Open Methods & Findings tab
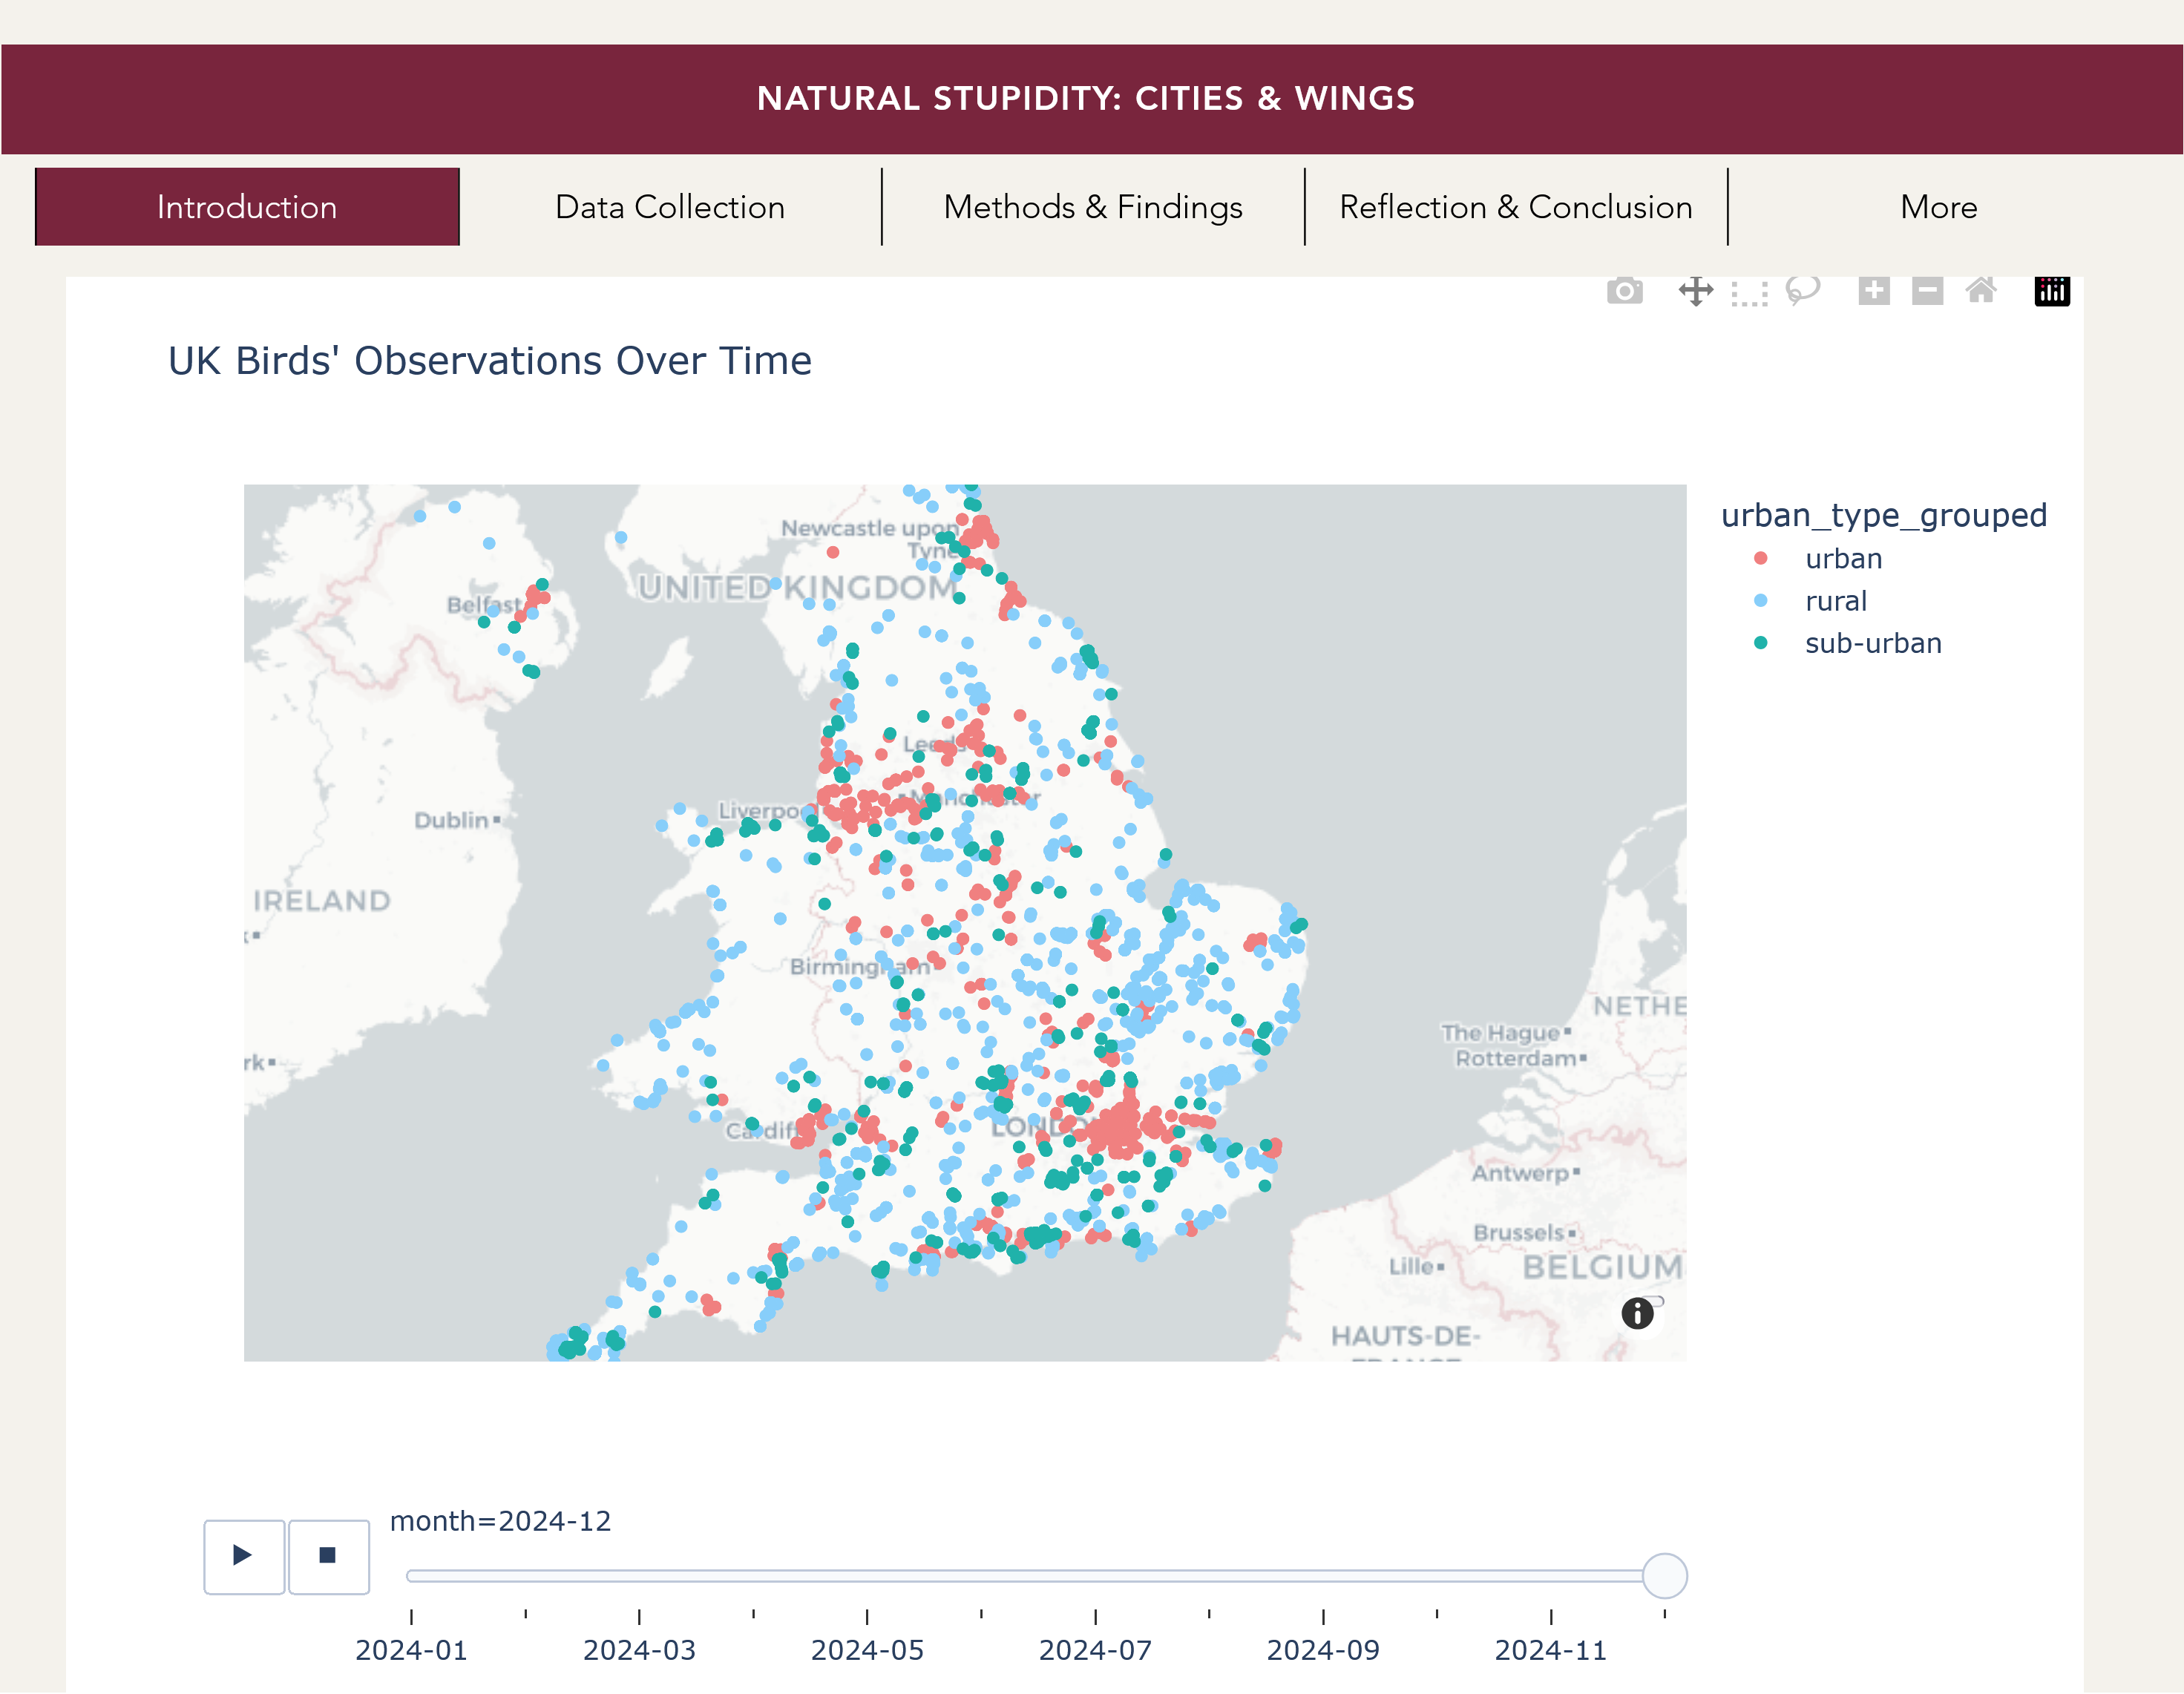This screenshot has width=2184, height=1694. click(1093, 207)
